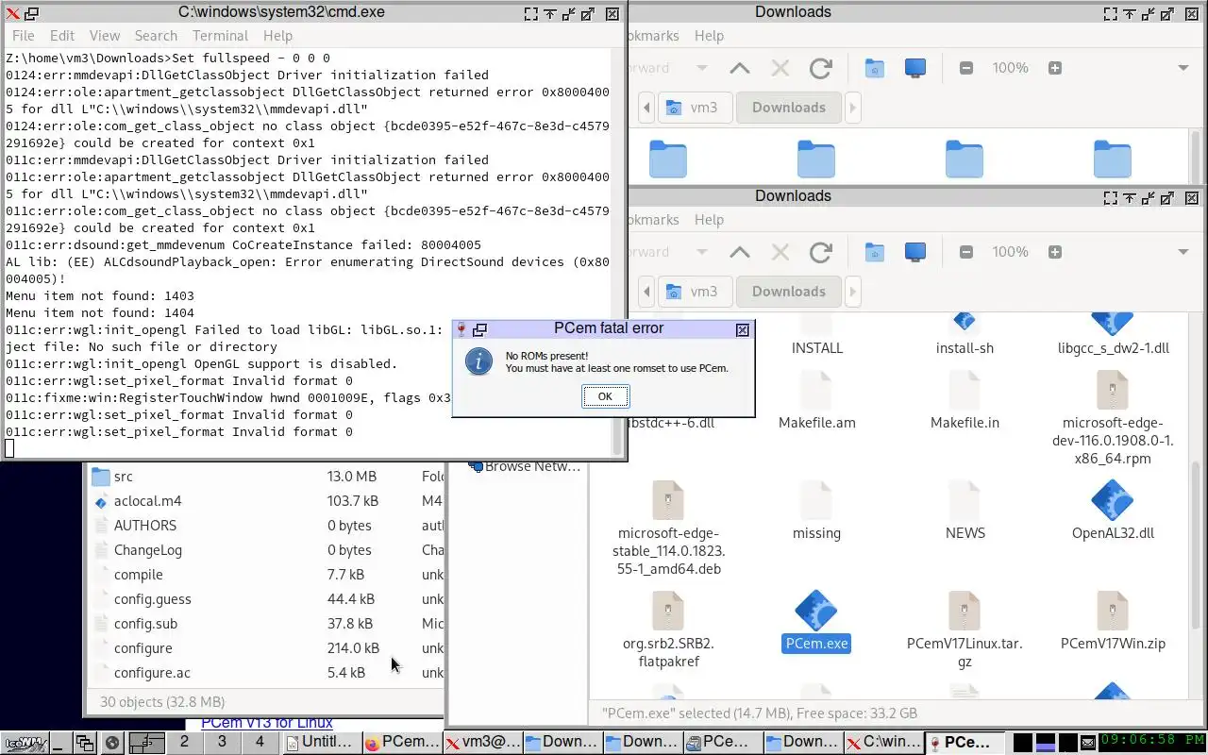Reload the folders-only Downloads window

820,68
